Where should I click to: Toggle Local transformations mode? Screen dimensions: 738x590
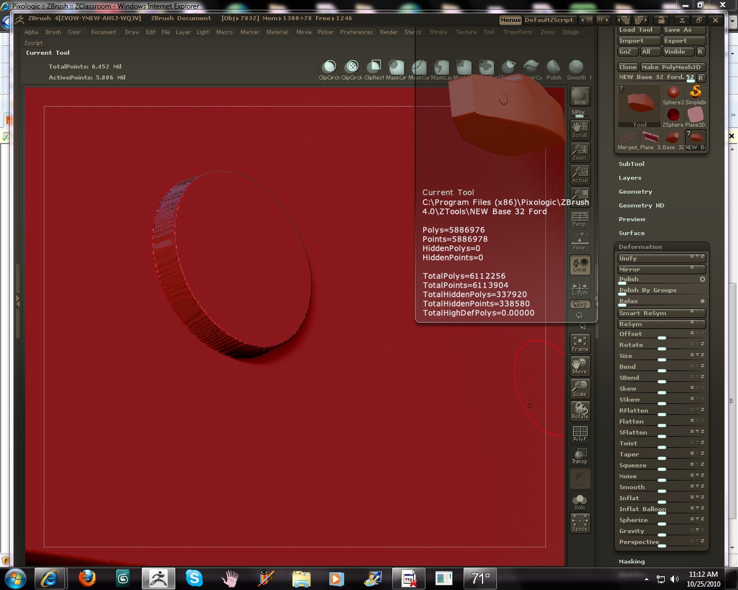(x=579, y=264)
